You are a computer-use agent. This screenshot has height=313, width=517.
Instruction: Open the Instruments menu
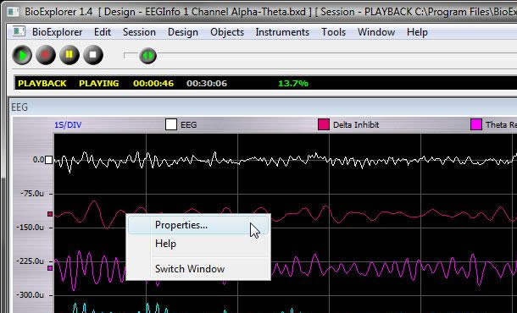pyautogui.click(x=282, y=32)
